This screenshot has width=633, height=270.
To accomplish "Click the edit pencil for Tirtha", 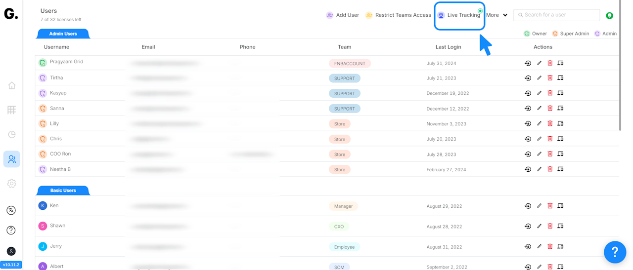I will coord(539,78).
